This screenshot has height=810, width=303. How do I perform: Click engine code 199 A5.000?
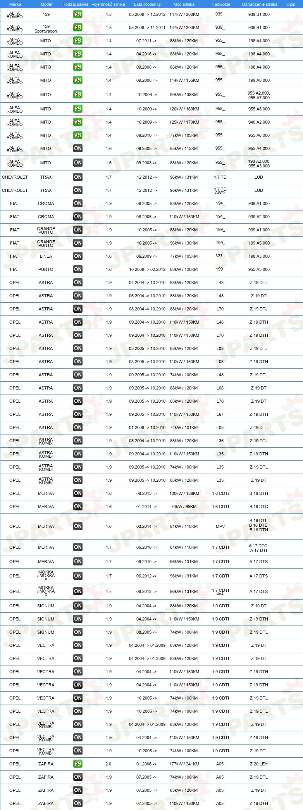point(259,243)
